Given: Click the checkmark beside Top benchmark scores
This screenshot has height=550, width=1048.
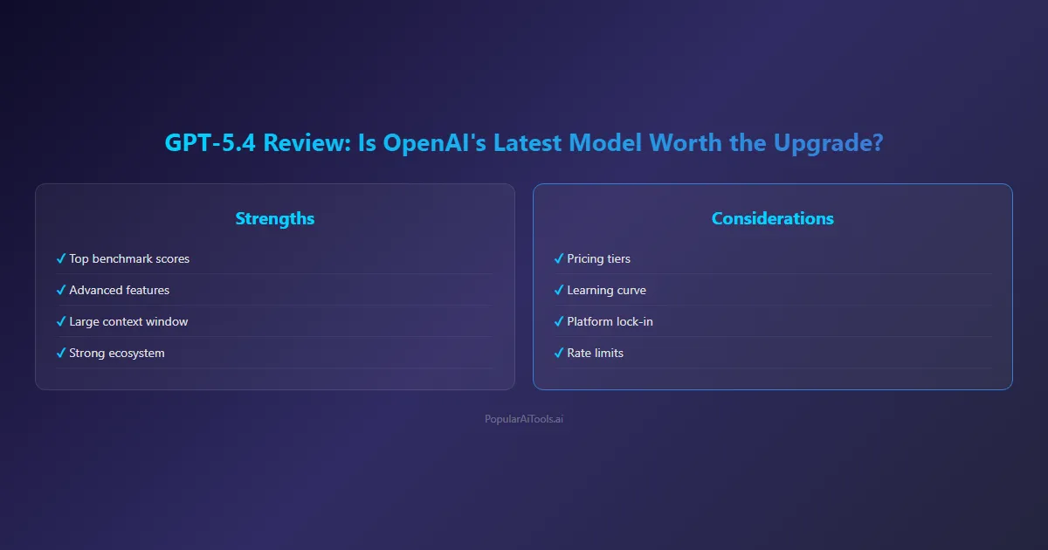Looking at the screenshot, I should tap(61, 258).
